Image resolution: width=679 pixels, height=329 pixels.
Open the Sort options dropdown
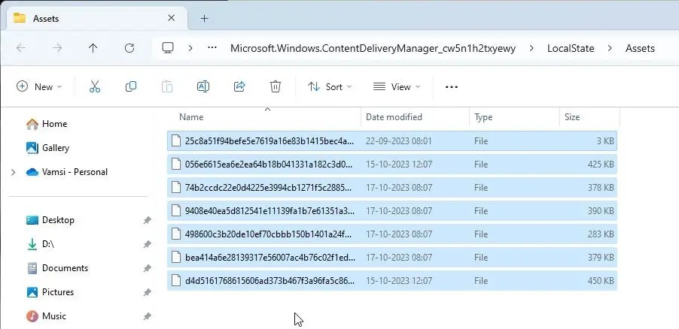pyautogui.click(x=330, y=86)
